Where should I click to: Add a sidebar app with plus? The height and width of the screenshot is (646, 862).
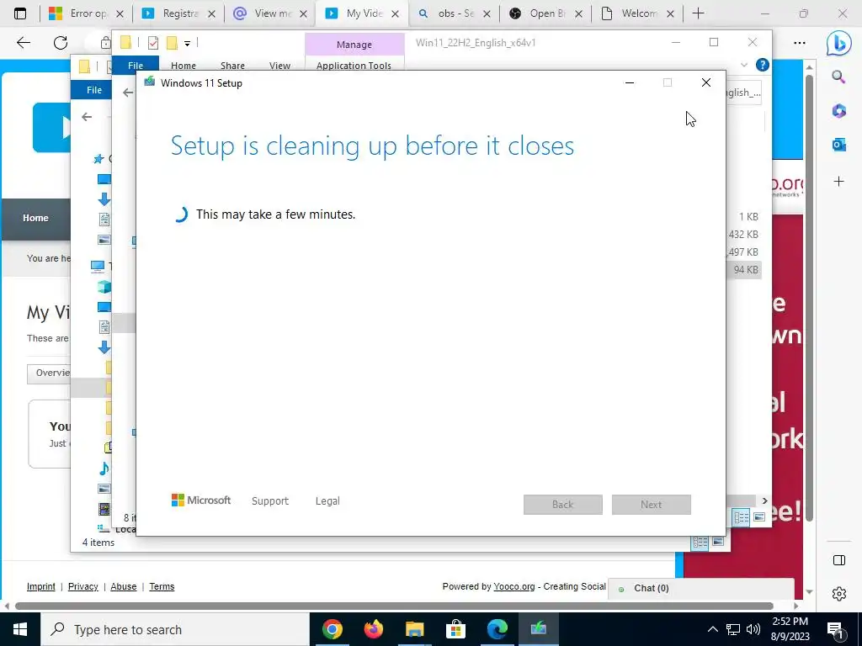point(838,182)
